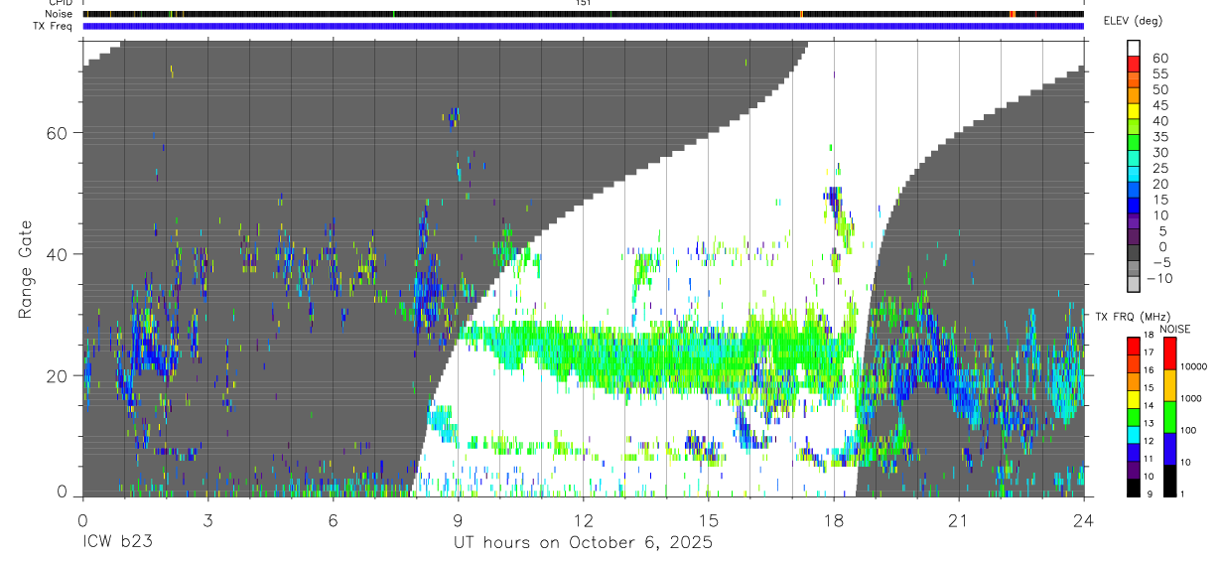Select the cyan TX FRQ swatch between 12 and 13
The image size is (1219, 563).
point(1134,433)
